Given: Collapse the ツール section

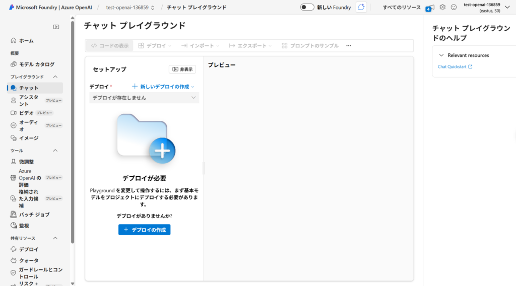Looking at the screenshot, I should point(55,151).
